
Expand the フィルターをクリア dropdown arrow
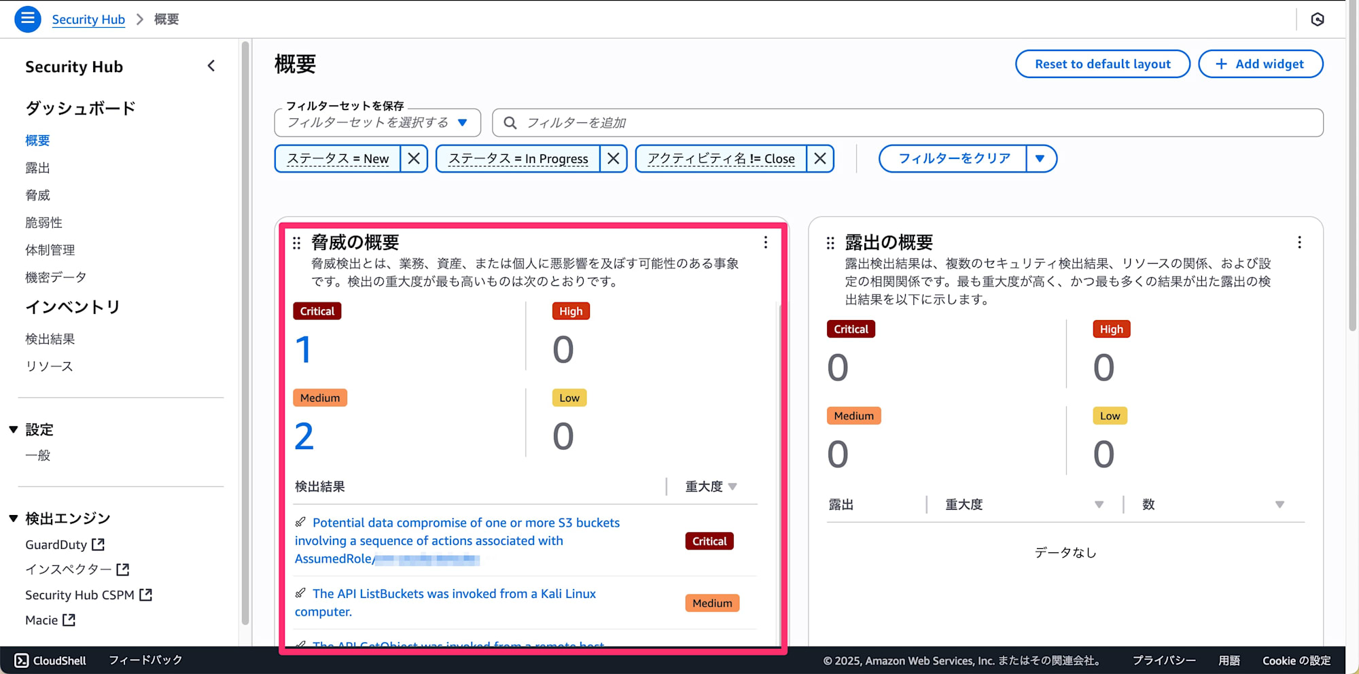(x=1040, y=158)
